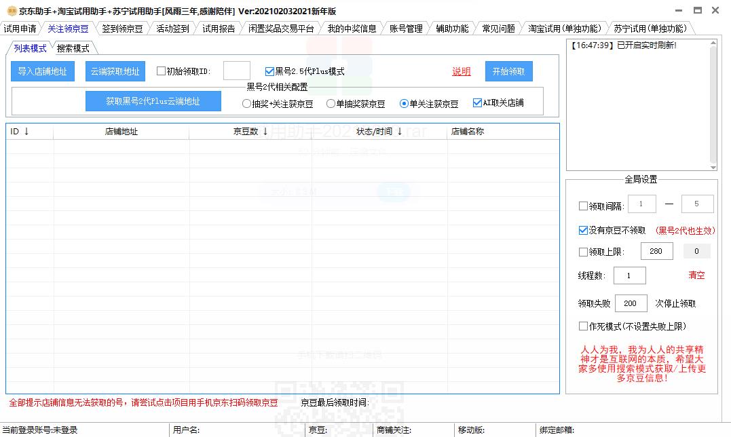Image resolution: width=731 pixels, height=437 pixels.
Task: Click the 移动版 status bar entry
Action: click(471, 430)
